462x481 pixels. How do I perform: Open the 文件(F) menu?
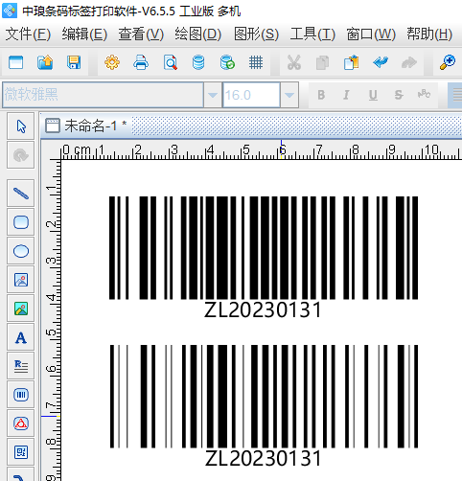(28, 34)
